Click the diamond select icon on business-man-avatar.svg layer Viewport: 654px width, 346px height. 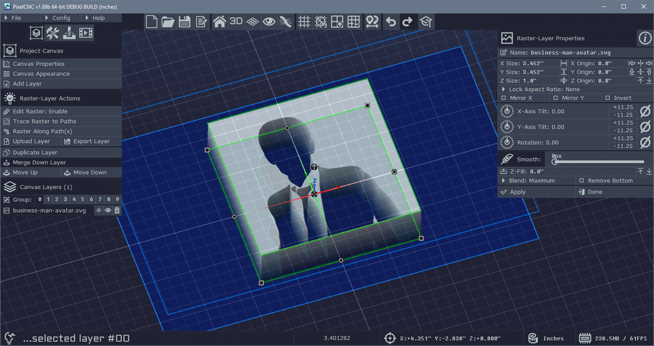coord(99,211)
